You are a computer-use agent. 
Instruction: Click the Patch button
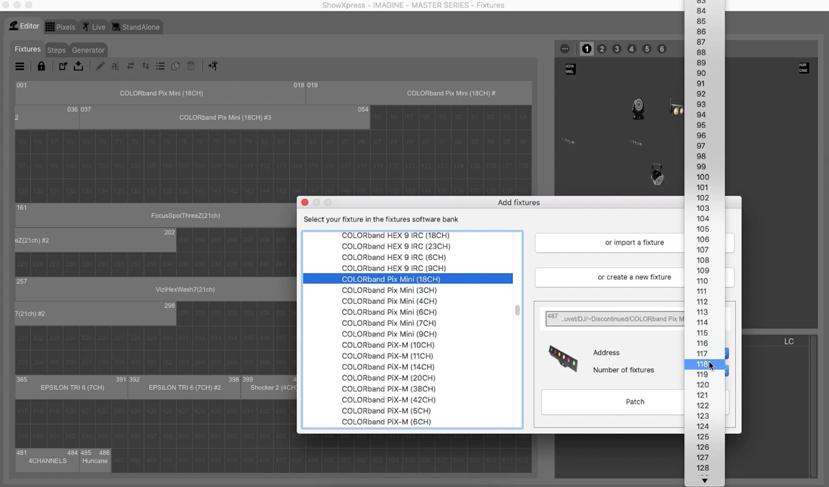pos(634,402)
